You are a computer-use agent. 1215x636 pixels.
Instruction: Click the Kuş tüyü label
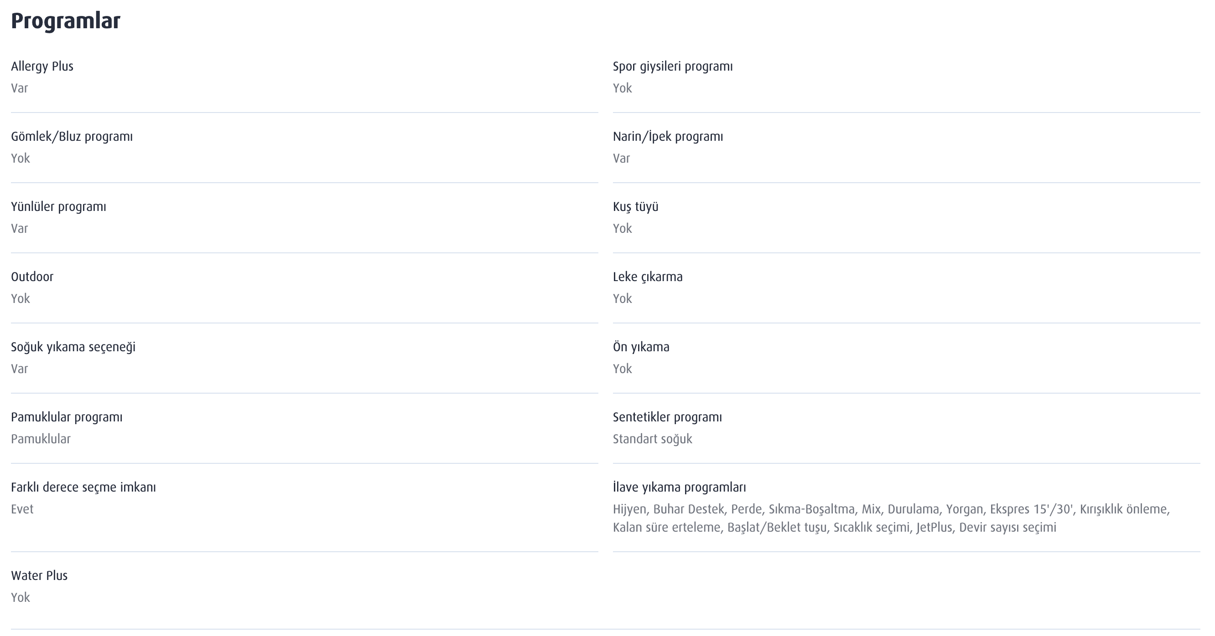[635, 207]
